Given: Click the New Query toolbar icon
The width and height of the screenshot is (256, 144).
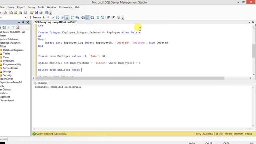Looking at the screenshot, I should tap(1, 12).
